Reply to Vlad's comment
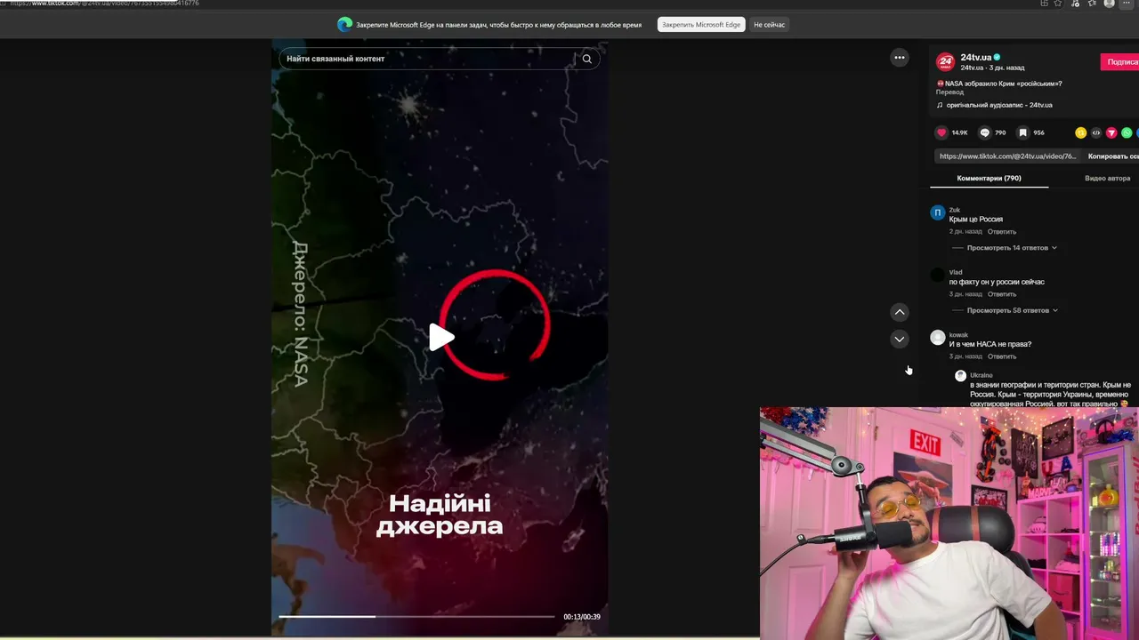Viewport: 1139px width, 640px height. (x=1002, y=294)
